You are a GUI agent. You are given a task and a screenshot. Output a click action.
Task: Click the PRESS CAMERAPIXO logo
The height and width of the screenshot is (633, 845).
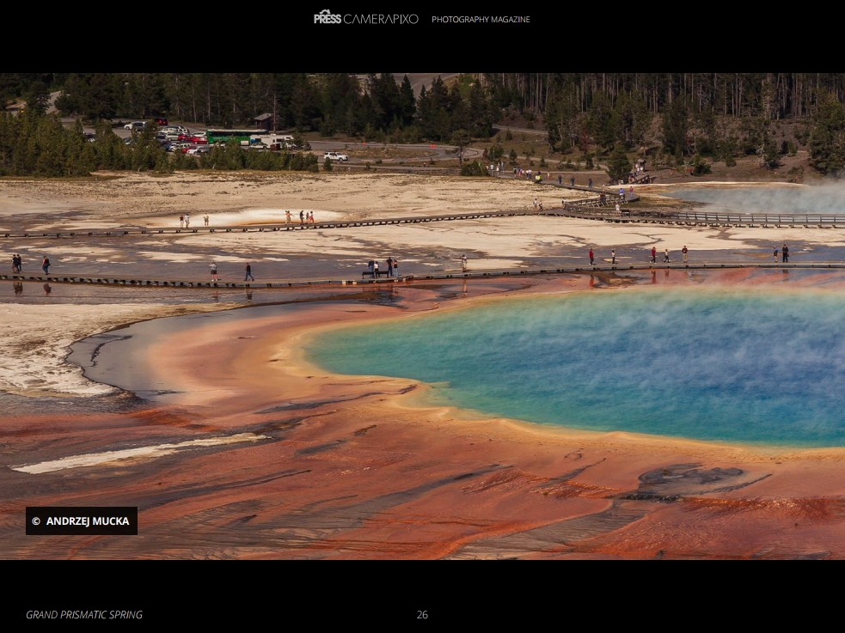pyautogui.click(x=366, y=18)
